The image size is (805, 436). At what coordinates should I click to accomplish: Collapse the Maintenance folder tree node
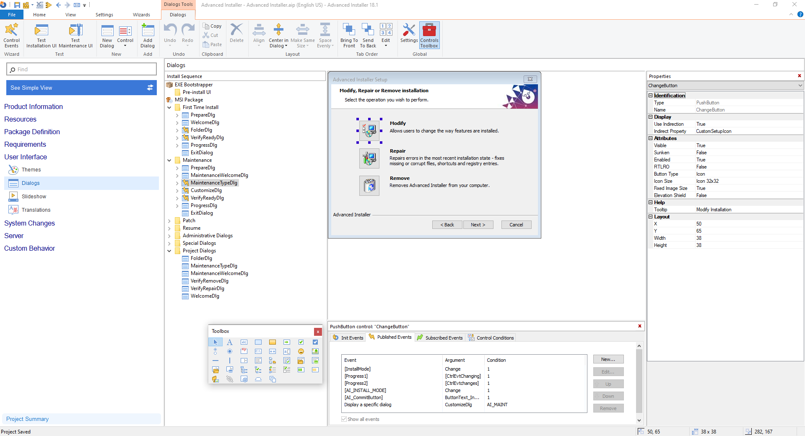click(169, 160)
